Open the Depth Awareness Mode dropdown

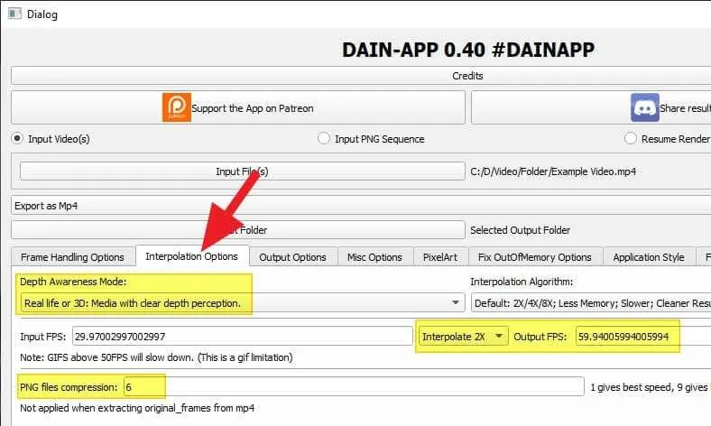tap(243, 302)
